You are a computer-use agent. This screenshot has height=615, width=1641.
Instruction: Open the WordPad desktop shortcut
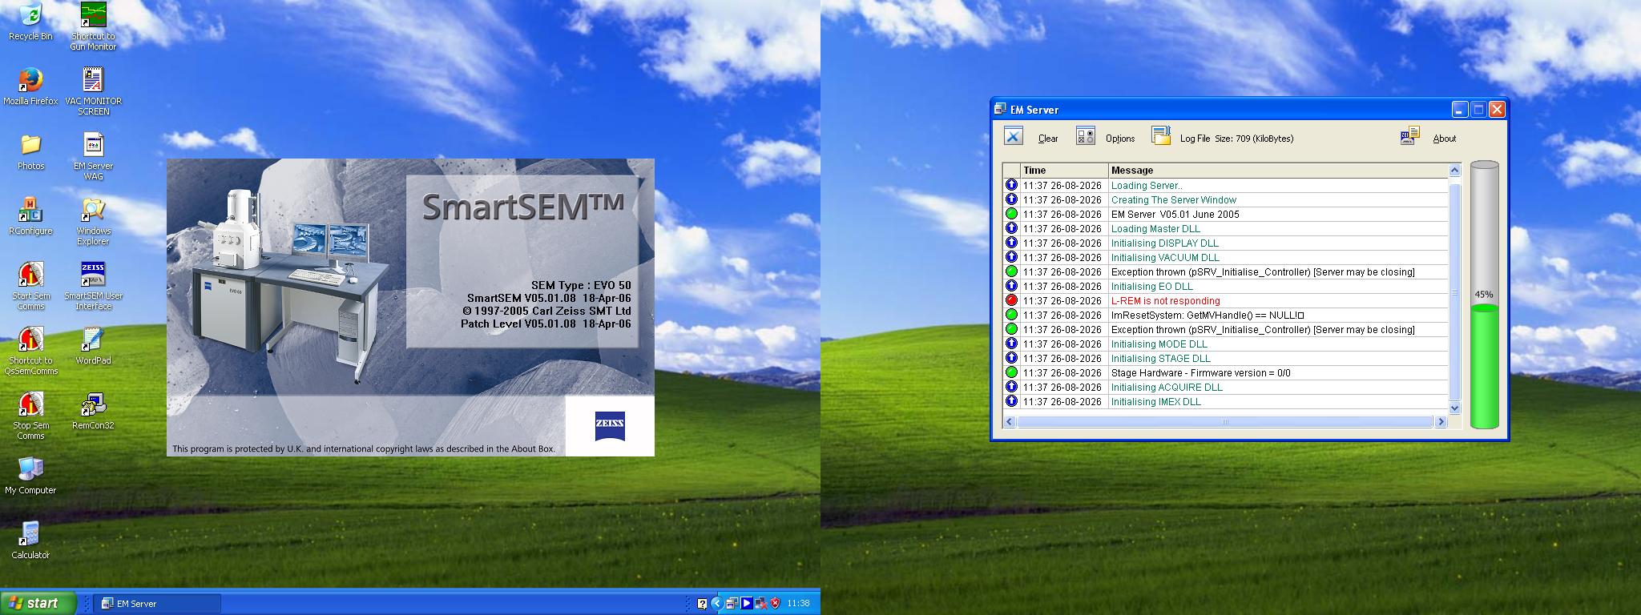(93, 346)
